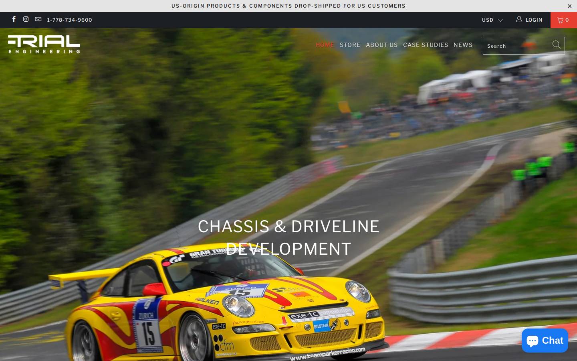The width and height of the screenshot is (577, 361).
Task: Open the ABOUT US menu item
Action: tap(381, 45)
